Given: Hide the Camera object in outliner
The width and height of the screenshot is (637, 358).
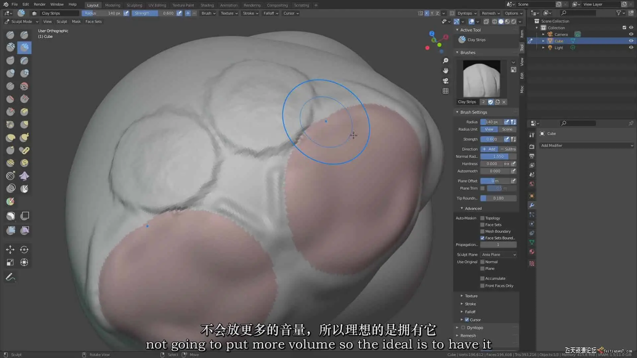Looking at the screenshot, I should (x=631, y=34).
